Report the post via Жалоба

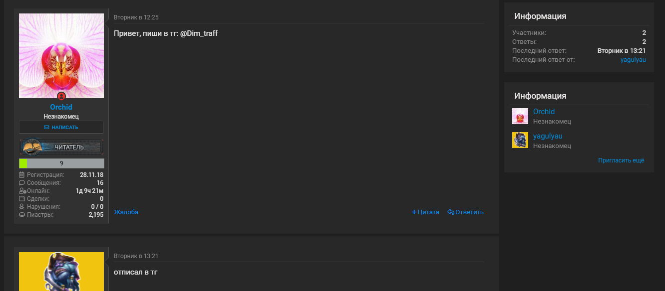point(126,212)
